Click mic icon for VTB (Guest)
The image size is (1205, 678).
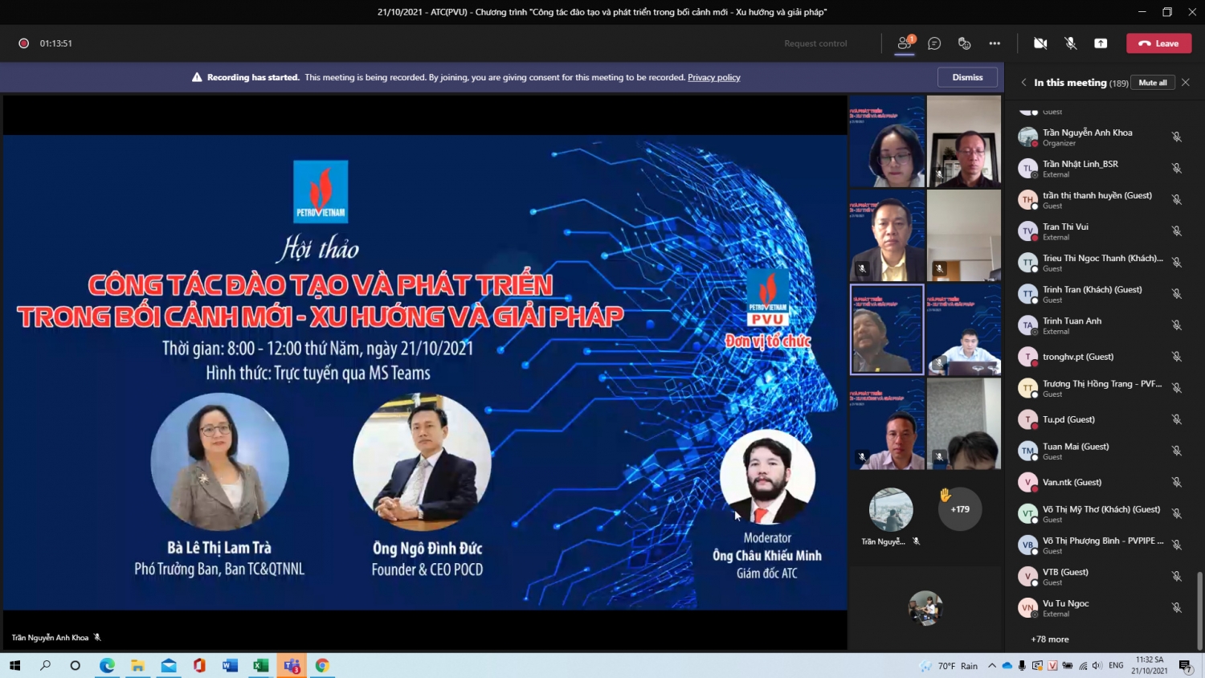click(1176, 576)
